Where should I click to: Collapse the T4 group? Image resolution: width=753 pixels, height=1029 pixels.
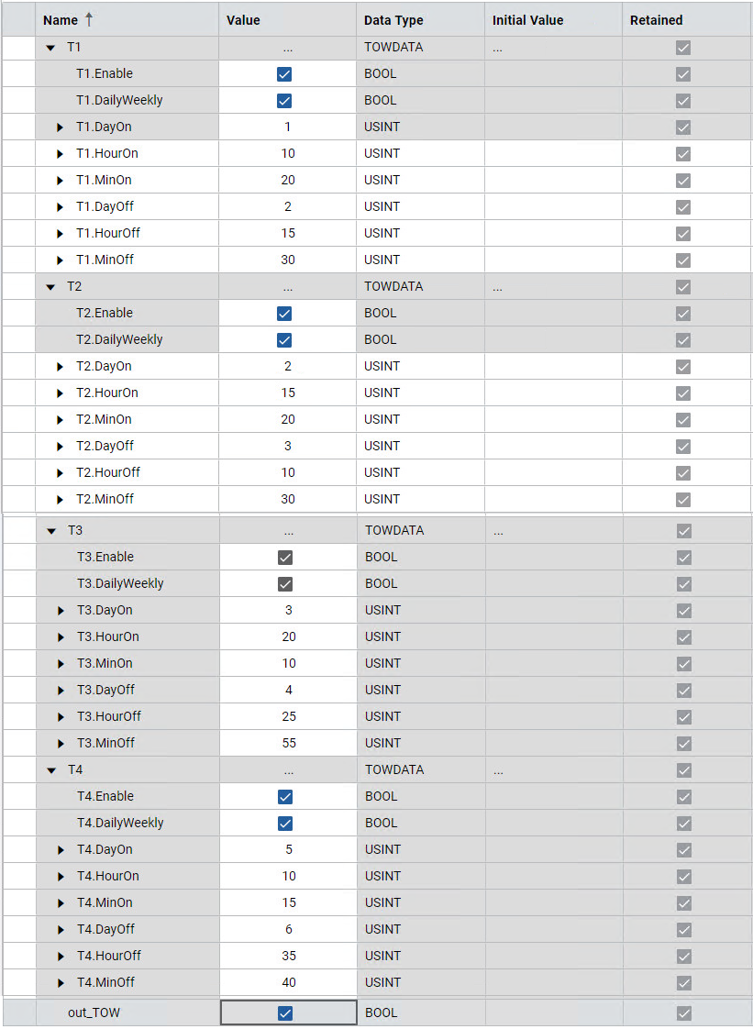point(51,770)
